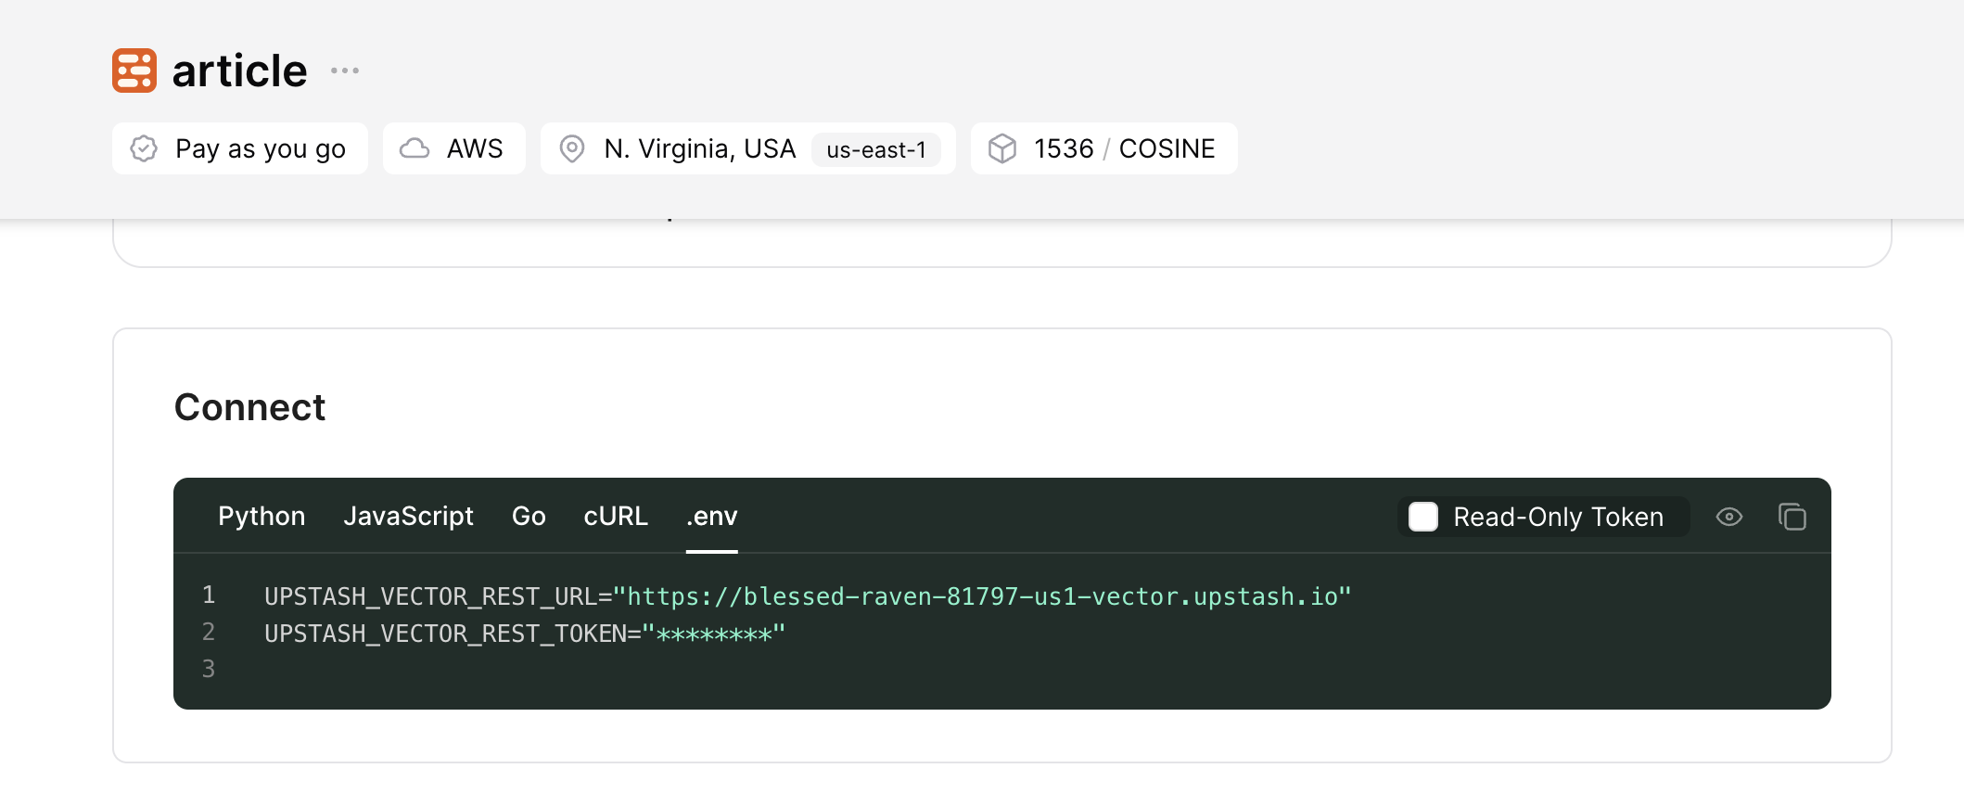The image size is (1964, 794).
Task: Click the orange Upstash vector index logo
Action: (x=134, y=70)
